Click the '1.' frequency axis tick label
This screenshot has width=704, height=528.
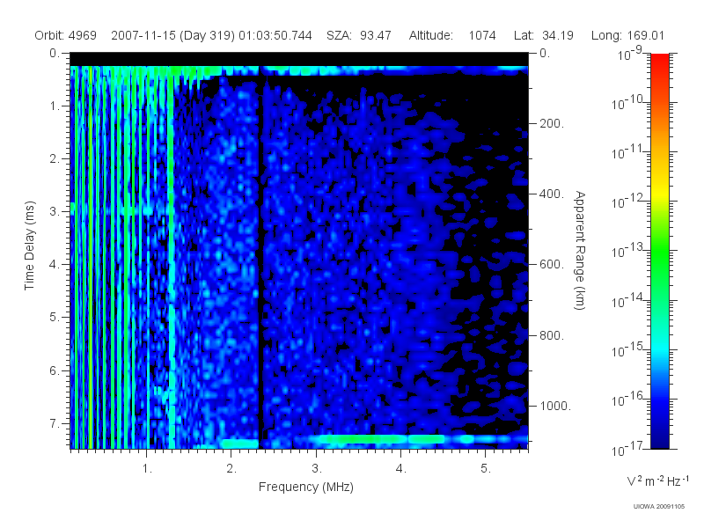[147, 469]
